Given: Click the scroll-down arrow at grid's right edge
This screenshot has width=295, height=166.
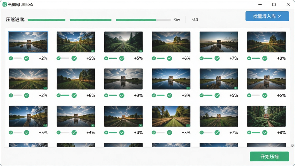Looking at the screenshot, I should 292,146.
